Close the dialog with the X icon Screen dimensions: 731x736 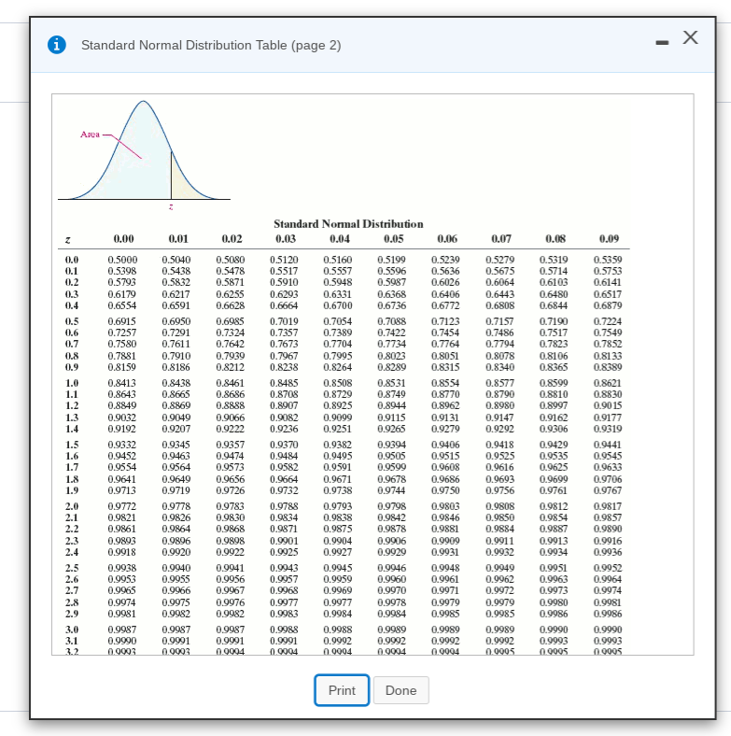tap(690, 37)
